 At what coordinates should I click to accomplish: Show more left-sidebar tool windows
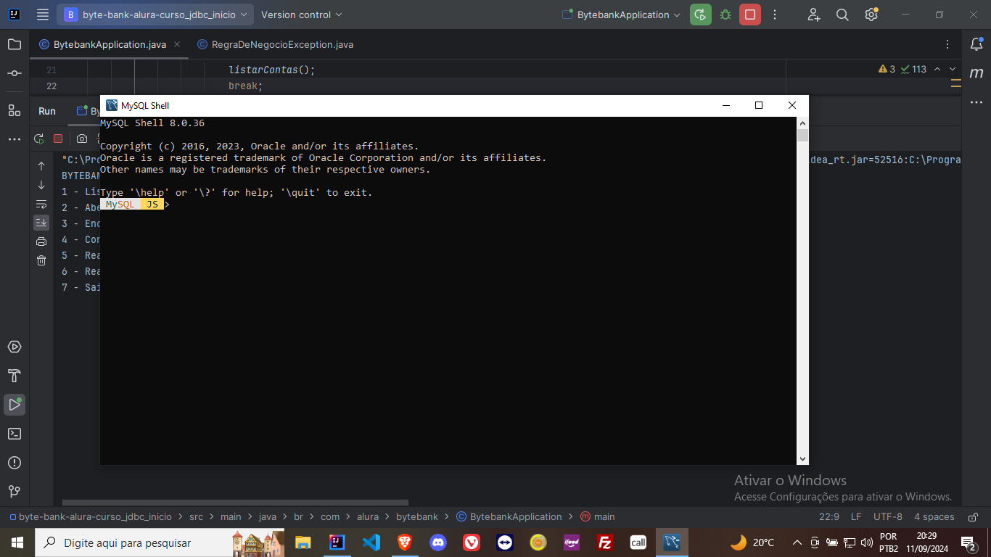(x=15, y=139)
